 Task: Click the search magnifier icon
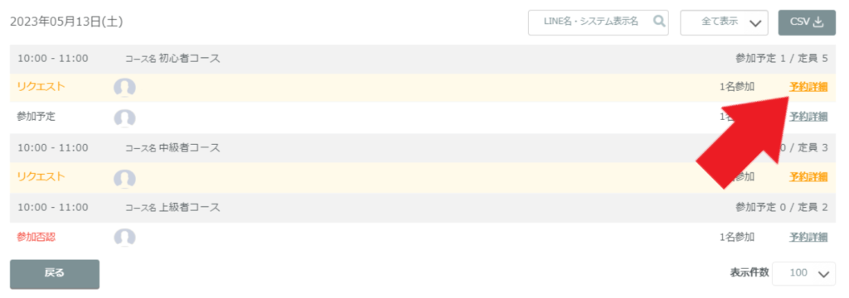tap(659, 22)
